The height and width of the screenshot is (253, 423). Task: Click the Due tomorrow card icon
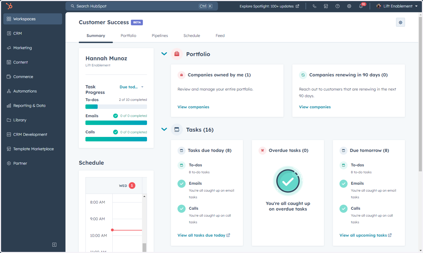(x=343, y=150)
